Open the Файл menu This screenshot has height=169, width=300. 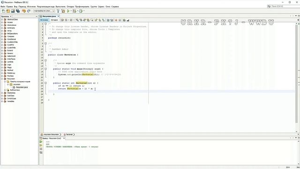click(x=3, y=7)
